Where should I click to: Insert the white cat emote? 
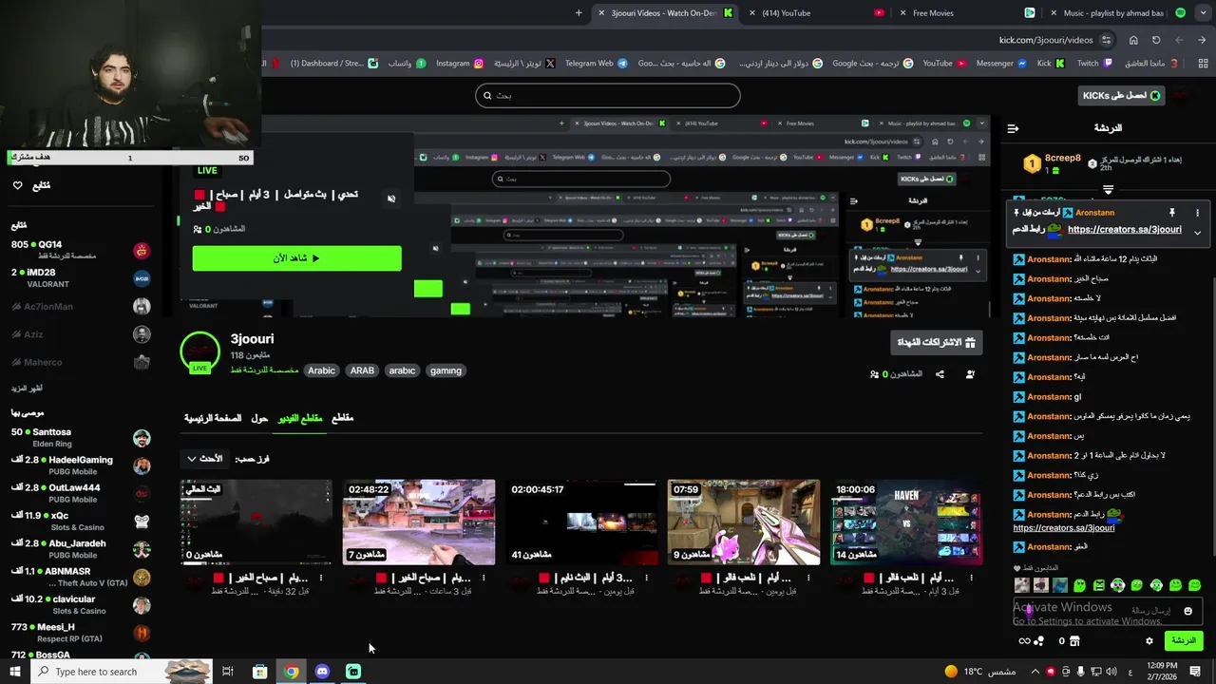click(1021, 585)
